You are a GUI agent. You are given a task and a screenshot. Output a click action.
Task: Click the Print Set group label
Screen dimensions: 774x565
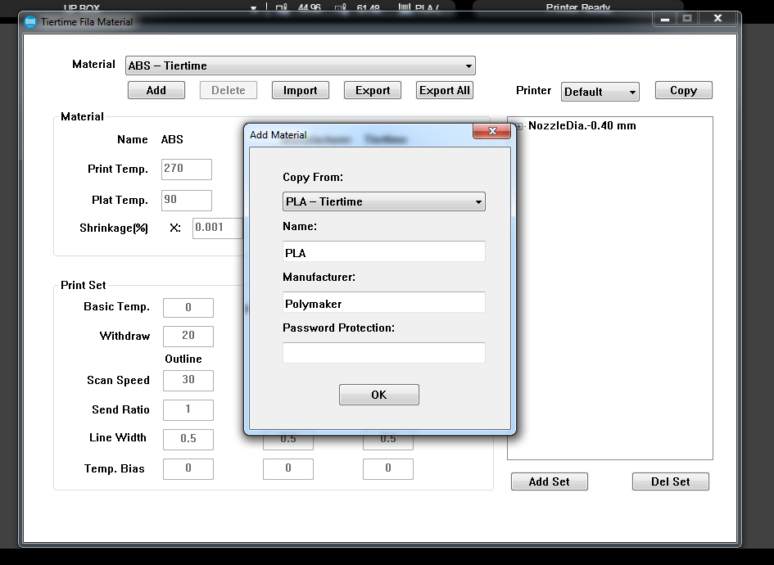click(83, 285)
